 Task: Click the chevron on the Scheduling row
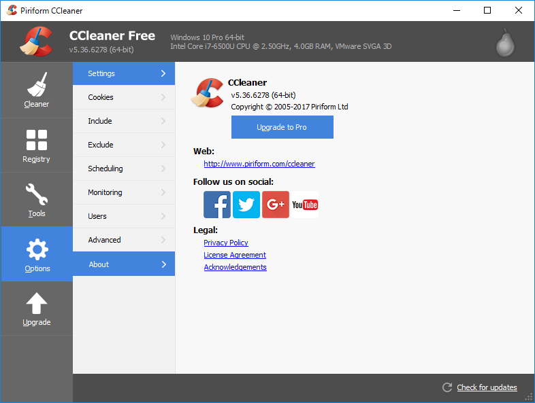(x=163, y=169)
